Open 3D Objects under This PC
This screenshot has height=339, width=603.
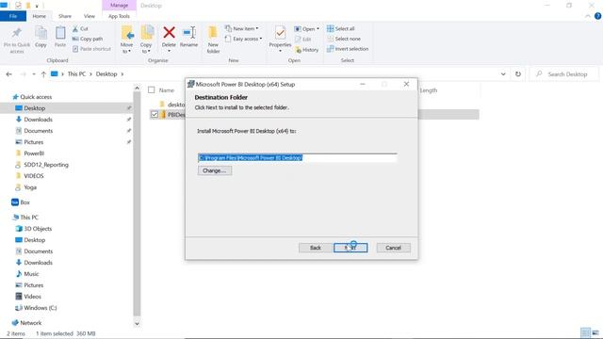pyautogui.click(x=38, y=229)
